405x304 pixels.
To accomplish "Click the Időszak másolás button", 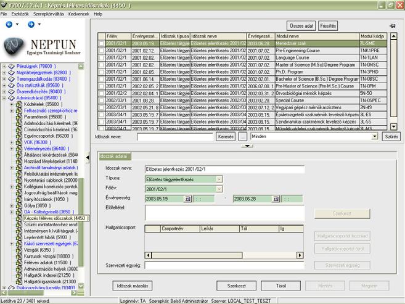I will (x=133, y=286).
